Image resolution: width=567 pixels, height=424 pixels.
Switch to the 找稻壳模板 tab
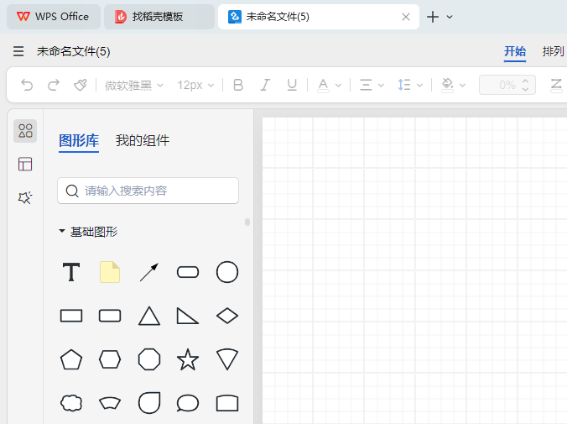click(x=159, y=17)
